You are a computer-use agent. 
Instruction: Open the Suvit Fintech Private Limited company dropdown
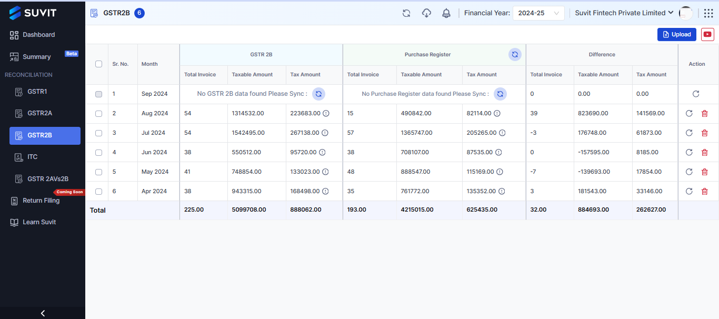624,13
